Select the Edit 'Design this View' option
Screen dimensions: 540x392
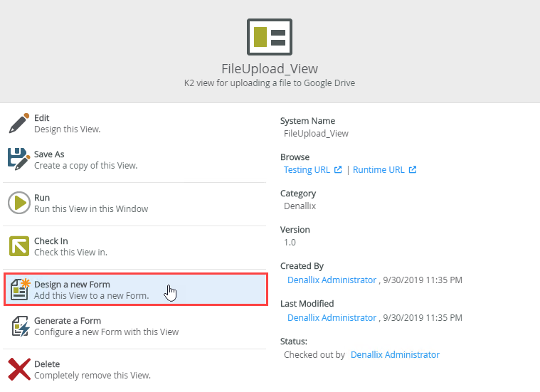134,123
